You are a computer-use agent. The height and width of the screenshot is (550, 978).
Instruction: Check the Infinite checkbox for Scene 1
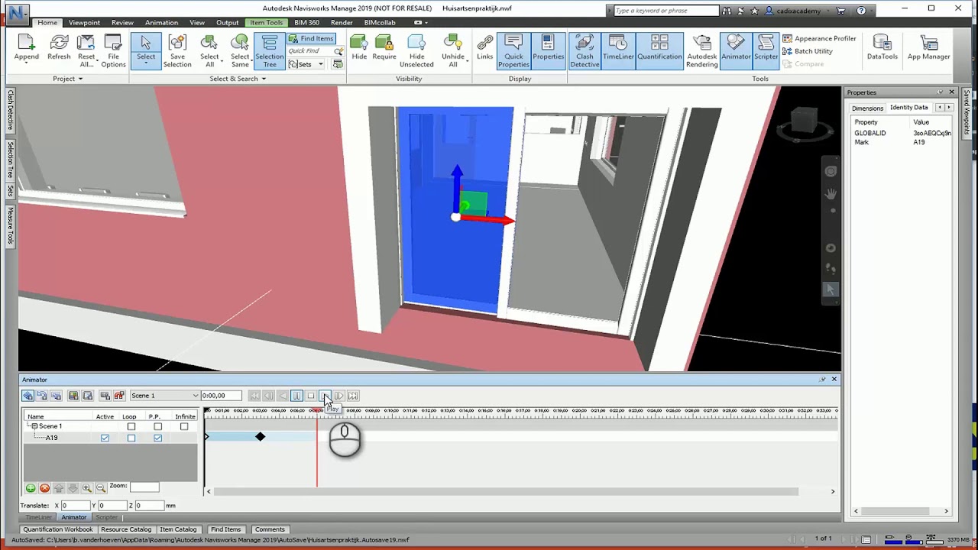pyautogui.click(x=184, y=426)
